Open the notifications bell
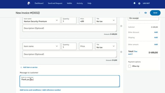The height and width of the screenshot is (93, 165). click(x=134, y=3)
